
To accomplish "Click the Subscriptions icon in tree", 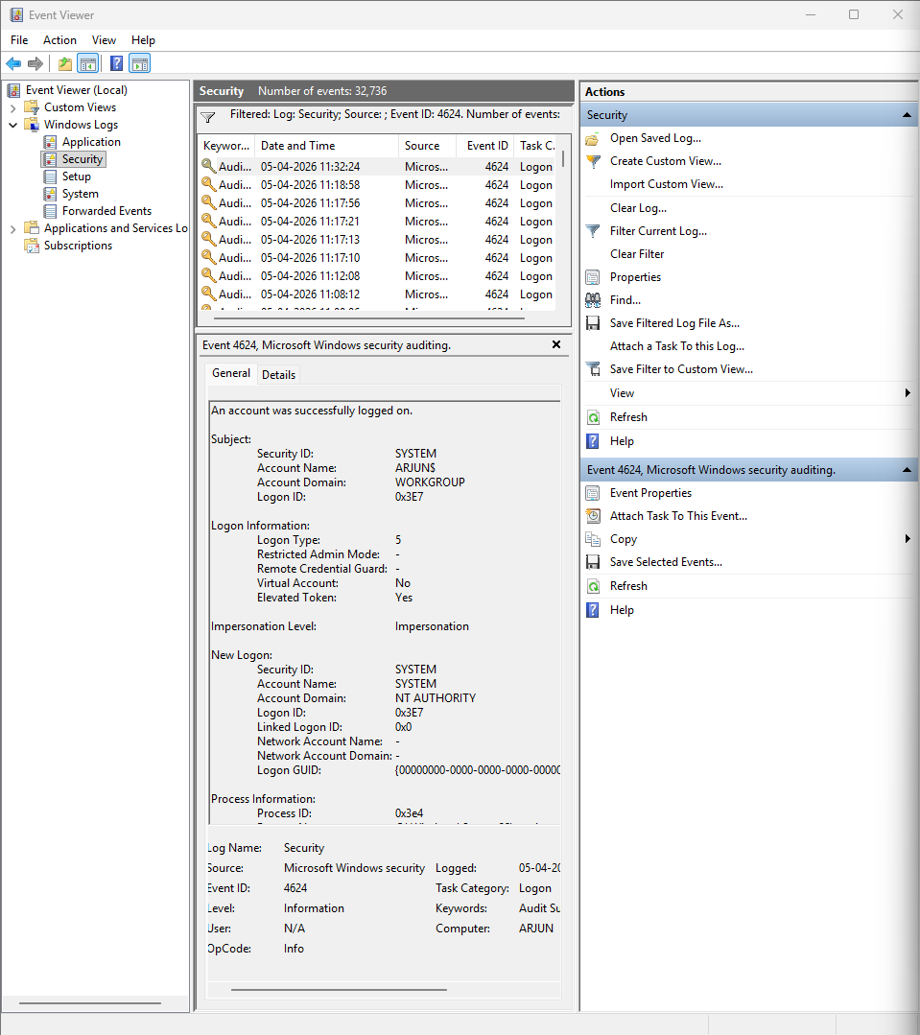I will click(x=32, y=246).
